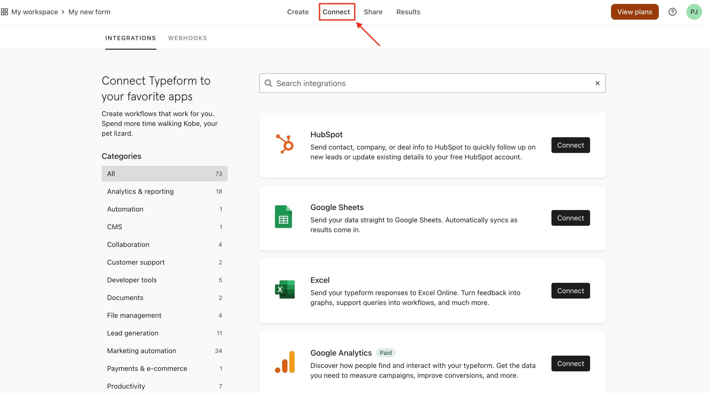Switch to the Webhooks tab
The width and height of the screenshot is (709, 393).
click(x=188, y=38)
